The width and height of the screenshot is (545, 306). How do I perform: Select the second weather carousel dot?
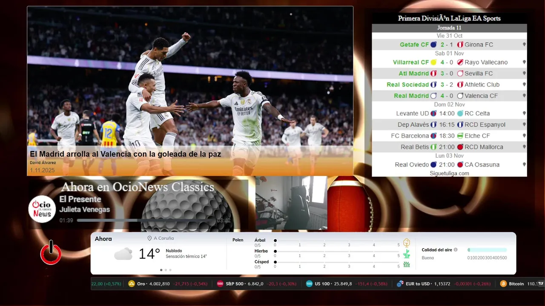[x=166, y=270]
